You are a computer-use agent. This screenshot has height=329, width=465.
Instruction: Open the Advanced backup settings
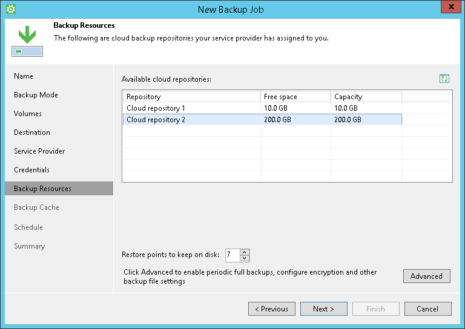pyautogui.click(x=426, y=276)
